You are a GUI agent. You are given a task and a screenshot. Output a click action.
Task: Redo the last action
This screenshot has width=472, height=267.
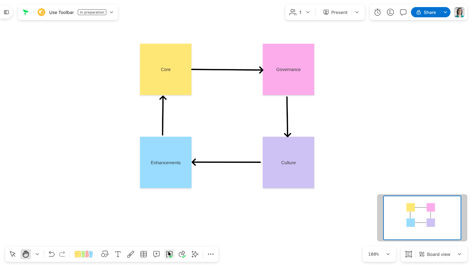tap(62, 254)
